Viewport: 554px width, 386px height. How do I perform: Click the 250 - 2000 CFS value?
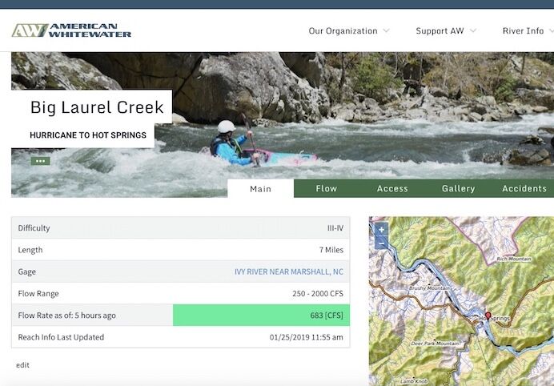(318, 293)
